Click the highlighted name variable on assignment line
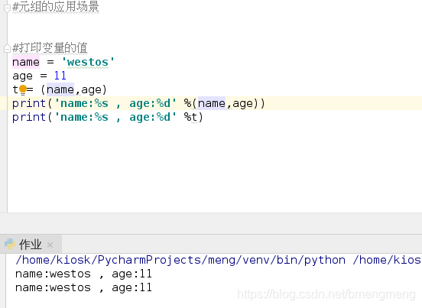 click(26, 62)
